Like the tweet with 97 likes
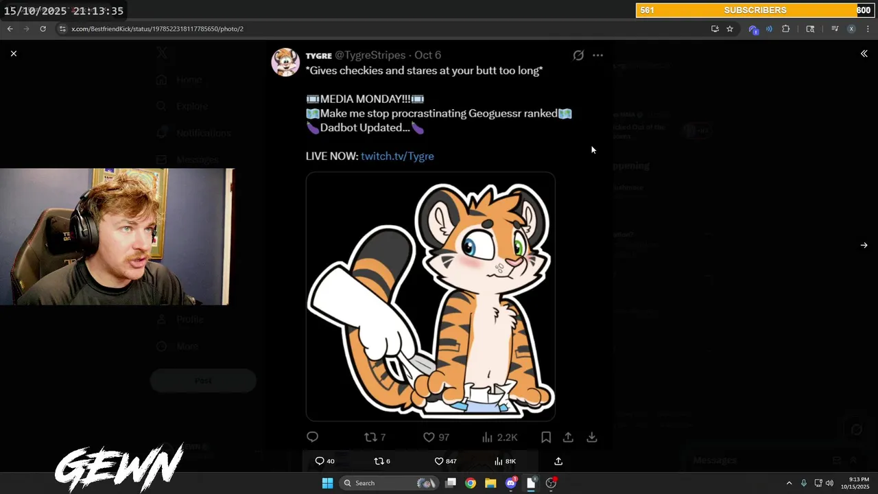This screenshot has width=878, height=494. click(436, 437)
